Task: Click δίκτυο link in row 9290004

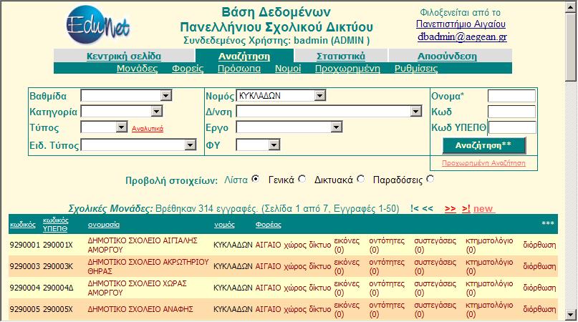Action: point(320,288)
